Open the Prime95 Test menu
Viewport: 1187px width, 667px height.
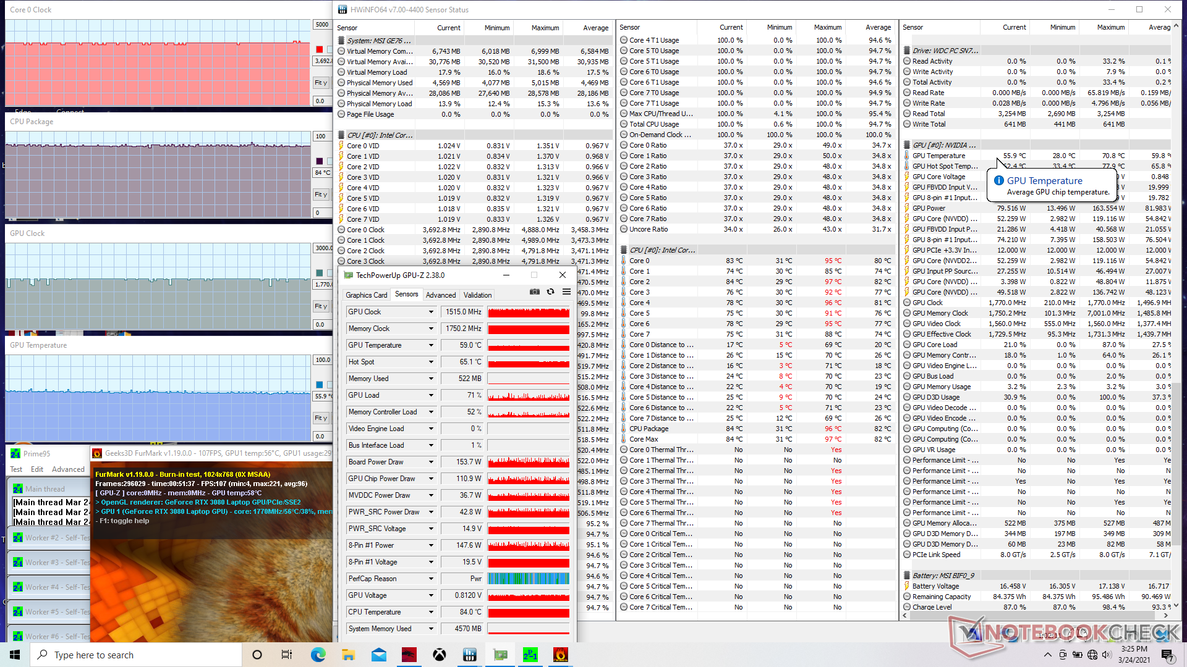[16, 469]
